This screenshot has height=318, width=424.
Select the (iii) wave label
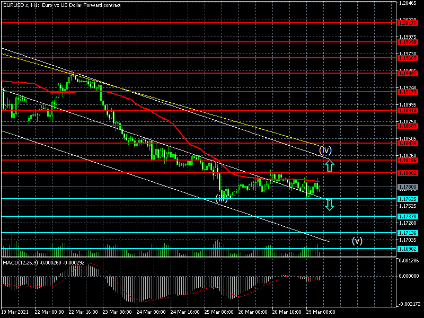point(222,198)
